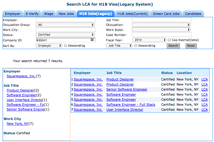Viewport: 214px width, 142px height.
Task: Open User Interface Director job link
Action: [125, 110]
